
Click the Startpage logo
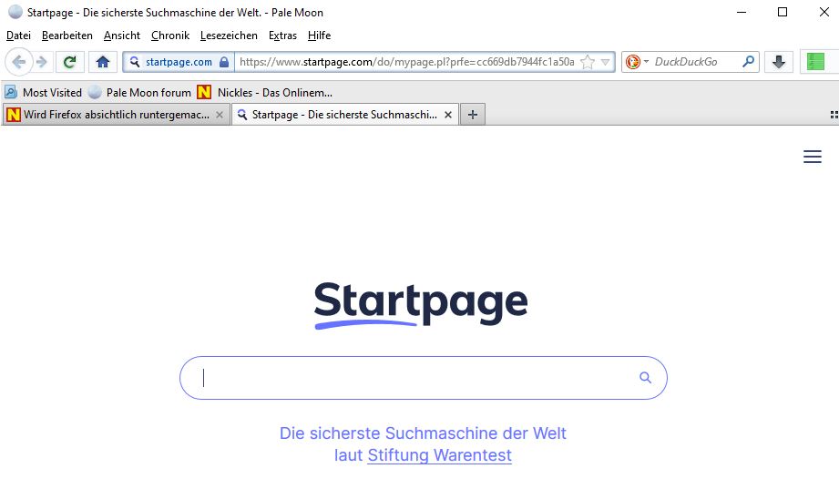pyautogui.click(x=421, y=305)
